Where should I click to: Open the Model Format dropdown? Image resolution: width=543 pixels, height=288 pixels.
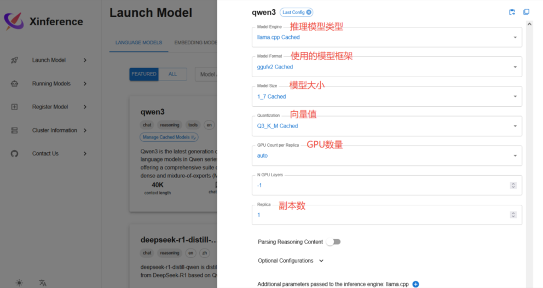[387, 67]
